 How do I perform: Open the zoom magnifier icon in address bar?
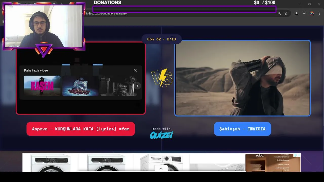[279, 13]
